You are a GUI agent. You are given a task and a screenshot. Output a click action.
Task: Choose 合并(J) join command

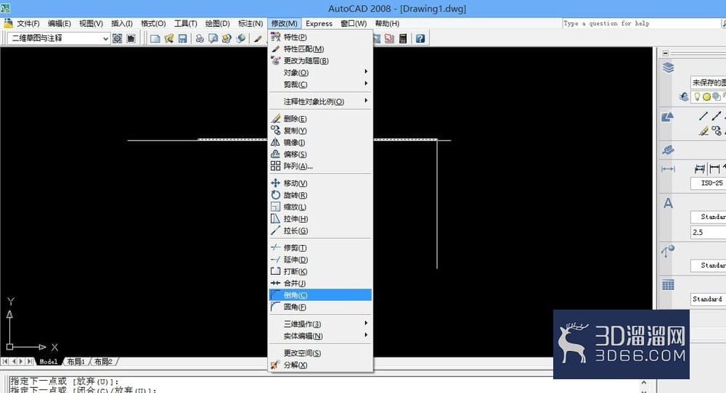(320, 283)
